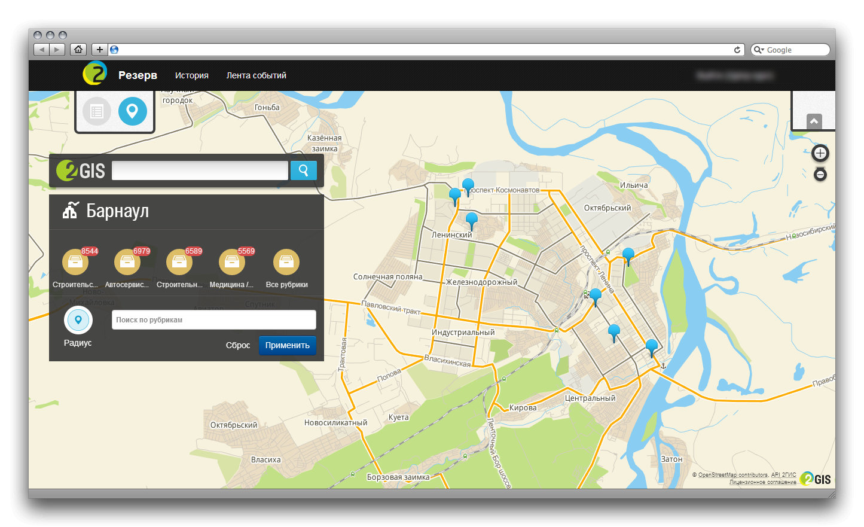Click the browser forward arrow

pos(57,50)
